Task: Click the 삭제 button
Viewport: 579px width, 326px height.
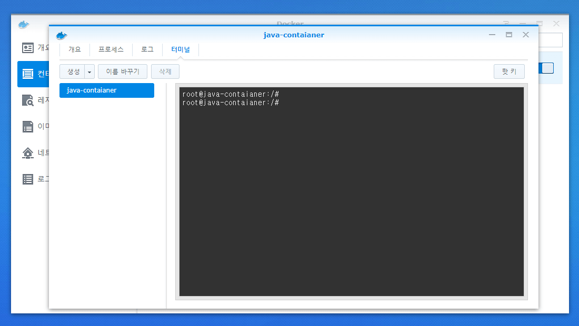Action: coord(165,72)
